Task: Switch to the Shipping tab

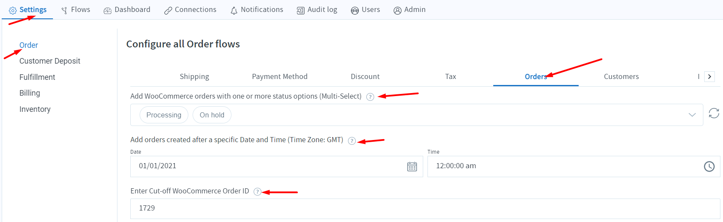Action: pyautogui.click(x=194, y=76)
